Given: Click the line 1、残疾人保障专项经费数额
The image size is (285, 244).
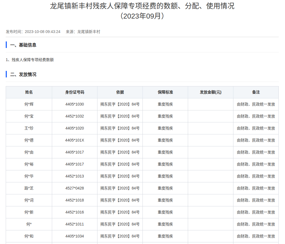Looking at the screenshot, I should 30,60.
